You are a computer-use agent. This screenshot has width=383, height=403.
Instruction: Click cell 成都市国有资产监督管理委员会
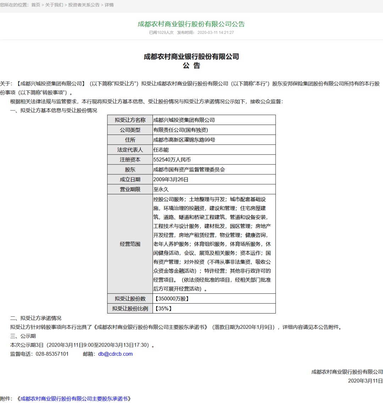pos(189,170)
